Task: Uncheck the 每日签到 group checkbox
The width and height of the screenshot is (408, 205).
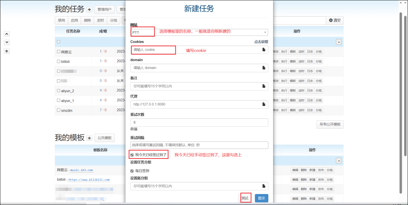Action: point(132,171)
